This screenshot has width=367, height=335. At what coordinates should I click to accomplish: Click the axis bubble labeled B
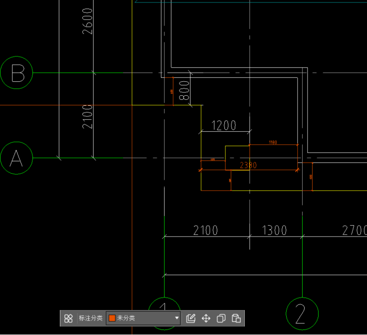point(16,72)
